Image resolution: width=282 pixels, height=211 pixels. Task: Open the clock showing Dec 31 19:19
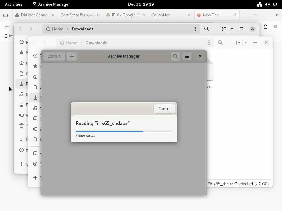141,4
